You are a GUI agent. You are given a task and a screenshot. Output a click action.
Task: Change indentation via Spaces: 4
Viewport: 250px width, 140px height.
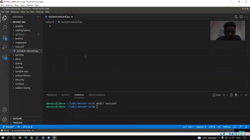click(201, 127)
